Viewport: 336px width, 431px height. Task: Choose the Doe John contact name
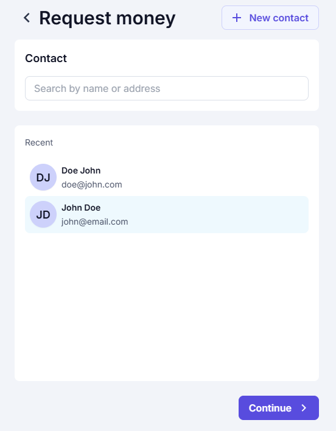(81, 170)
